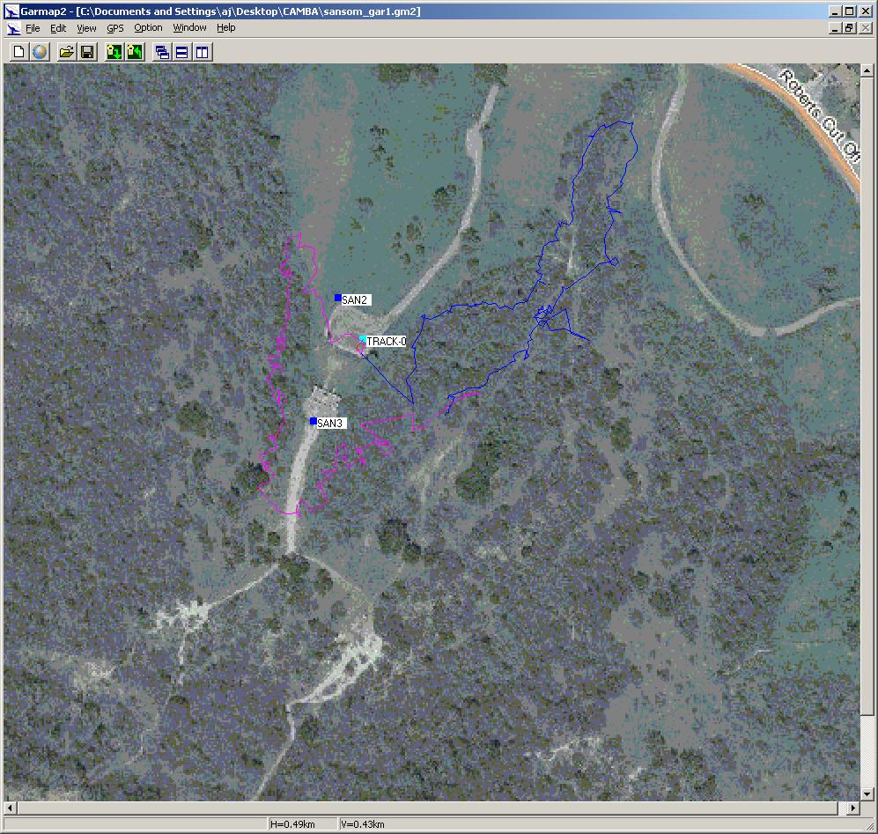Screen dimensions: 878x834
Task: Click the horizontal scrollbar right arrow
Action: [853, 808]
